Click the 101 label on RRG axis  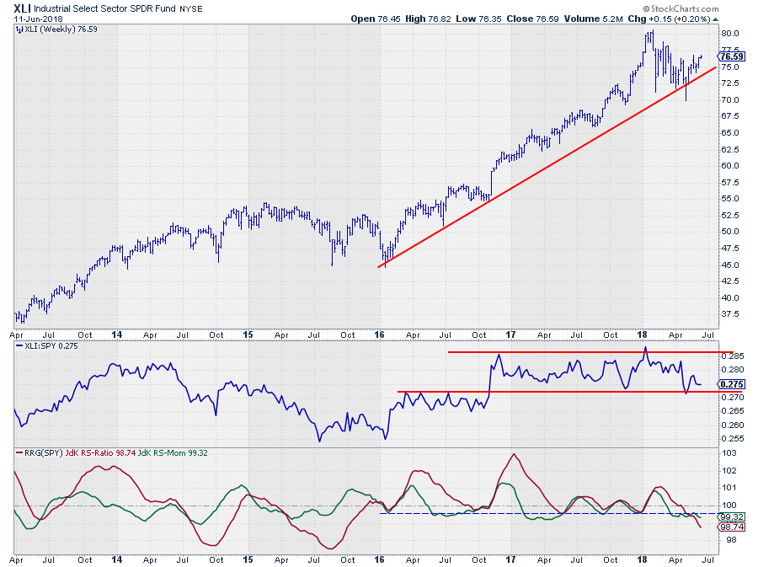point(729,488)
